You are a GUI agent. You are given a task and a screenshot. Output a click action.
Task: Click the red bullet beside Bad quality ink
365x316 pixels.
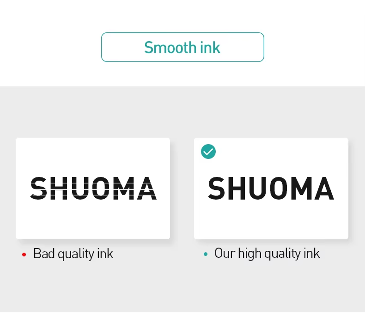coord(24,255)
